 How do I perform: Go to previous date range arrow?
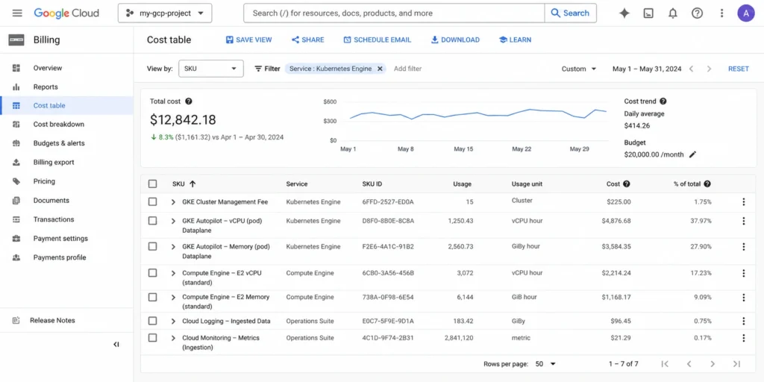(x=691, y=69)
